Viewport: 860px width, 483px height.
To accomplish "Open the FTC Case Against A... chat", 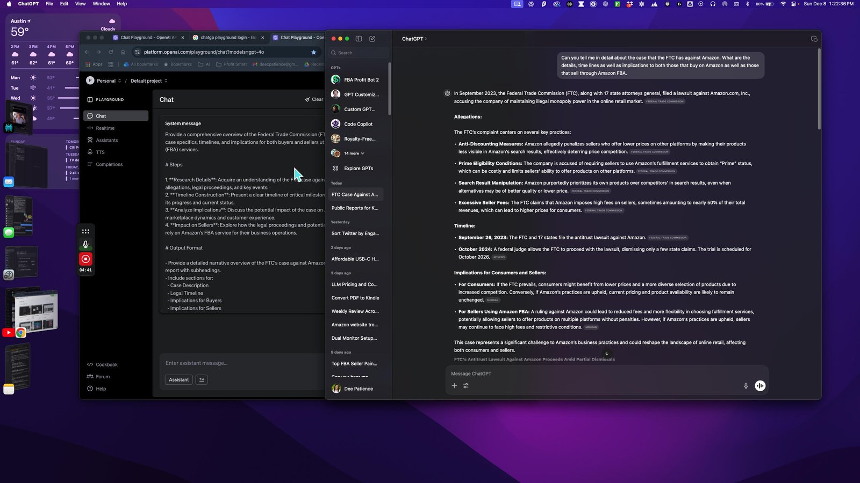I will (356, 195).
